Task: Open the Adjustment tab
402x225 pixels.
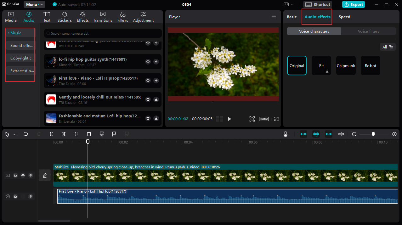Action: click(143, 17)
